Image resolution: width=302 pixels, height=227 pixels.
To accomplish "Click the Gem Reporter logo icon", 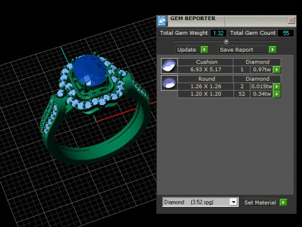I will 162,21.
